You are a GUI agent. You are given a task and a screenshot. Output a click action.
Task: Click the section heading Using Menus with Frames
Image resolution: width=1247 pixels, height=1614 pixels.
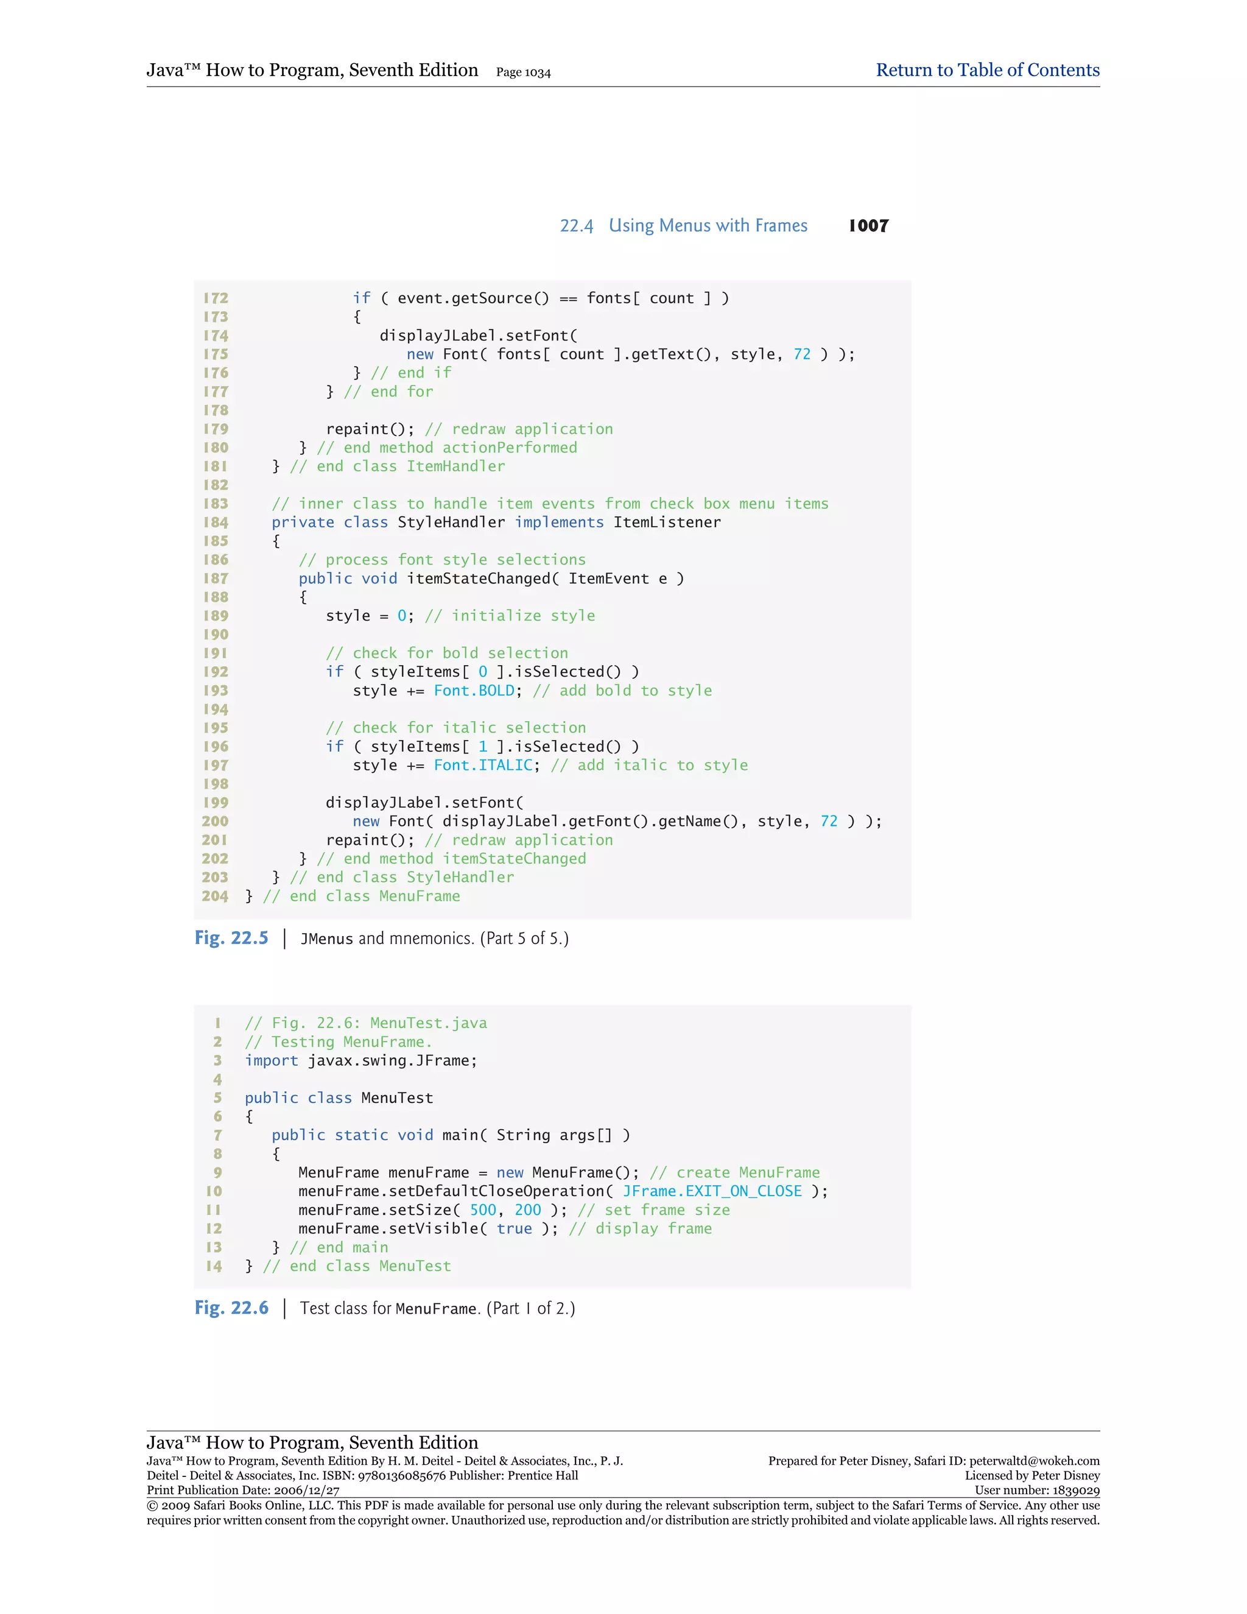pyautogui.click(x=707, y=226)
